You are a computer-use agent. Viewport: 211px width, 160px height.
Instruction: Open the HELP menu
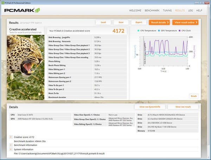point(199,11)
